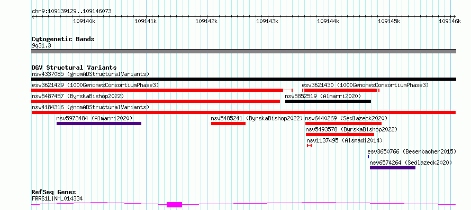
Task: Click the red nsv5493578 variant bar
Action: pos(340,135)
